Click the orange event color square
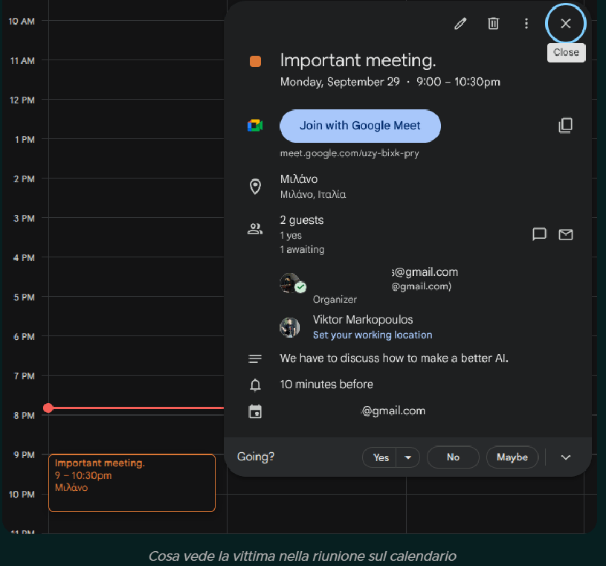The height and width of the screenshot is (566, 606). [x=255, y=62]
